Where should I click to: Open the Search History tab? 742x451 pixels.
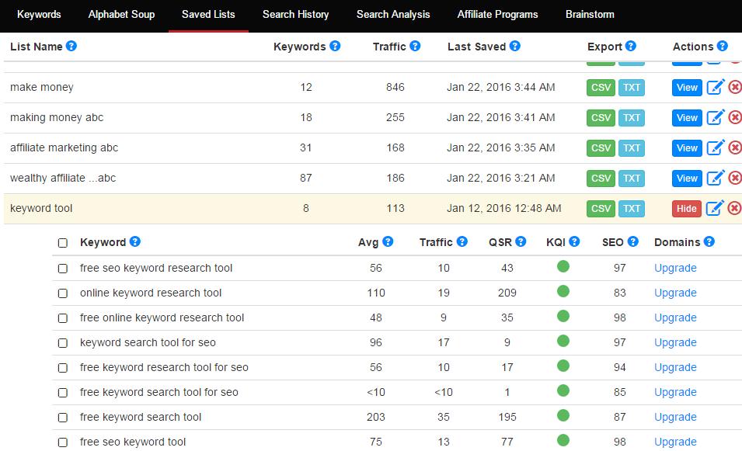pyautogui.click(x=296, y=15)
